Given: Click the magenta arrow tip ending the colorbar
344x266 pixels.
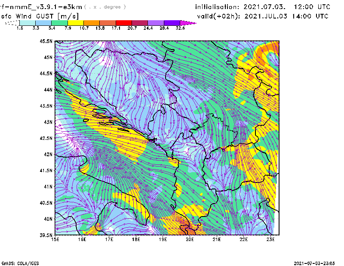Looking at the screenshot, I should (x=188, y=22).
